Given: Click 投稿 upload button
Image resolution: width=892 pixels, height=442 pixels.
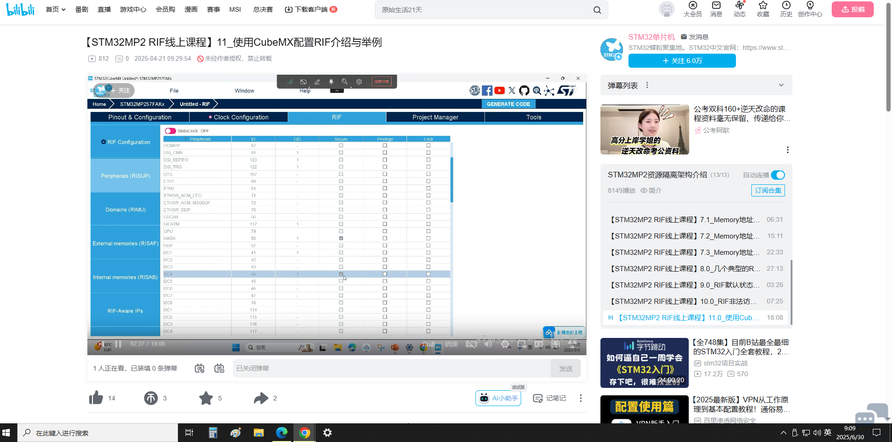Looking at the screenshot, I should pos(853,9).
